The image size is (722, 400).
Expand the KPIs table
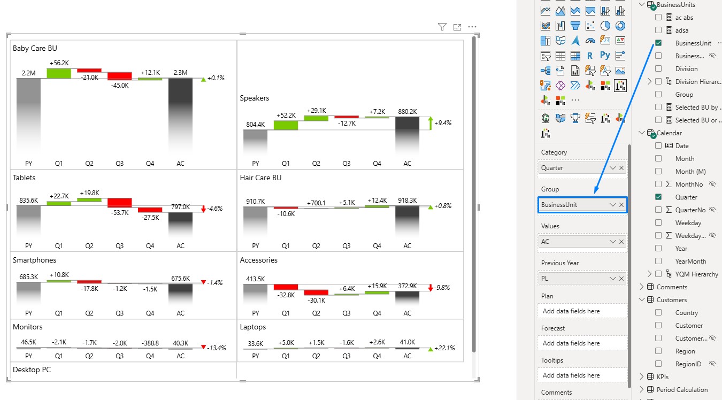pyautogui.click(x=642, y=377)
